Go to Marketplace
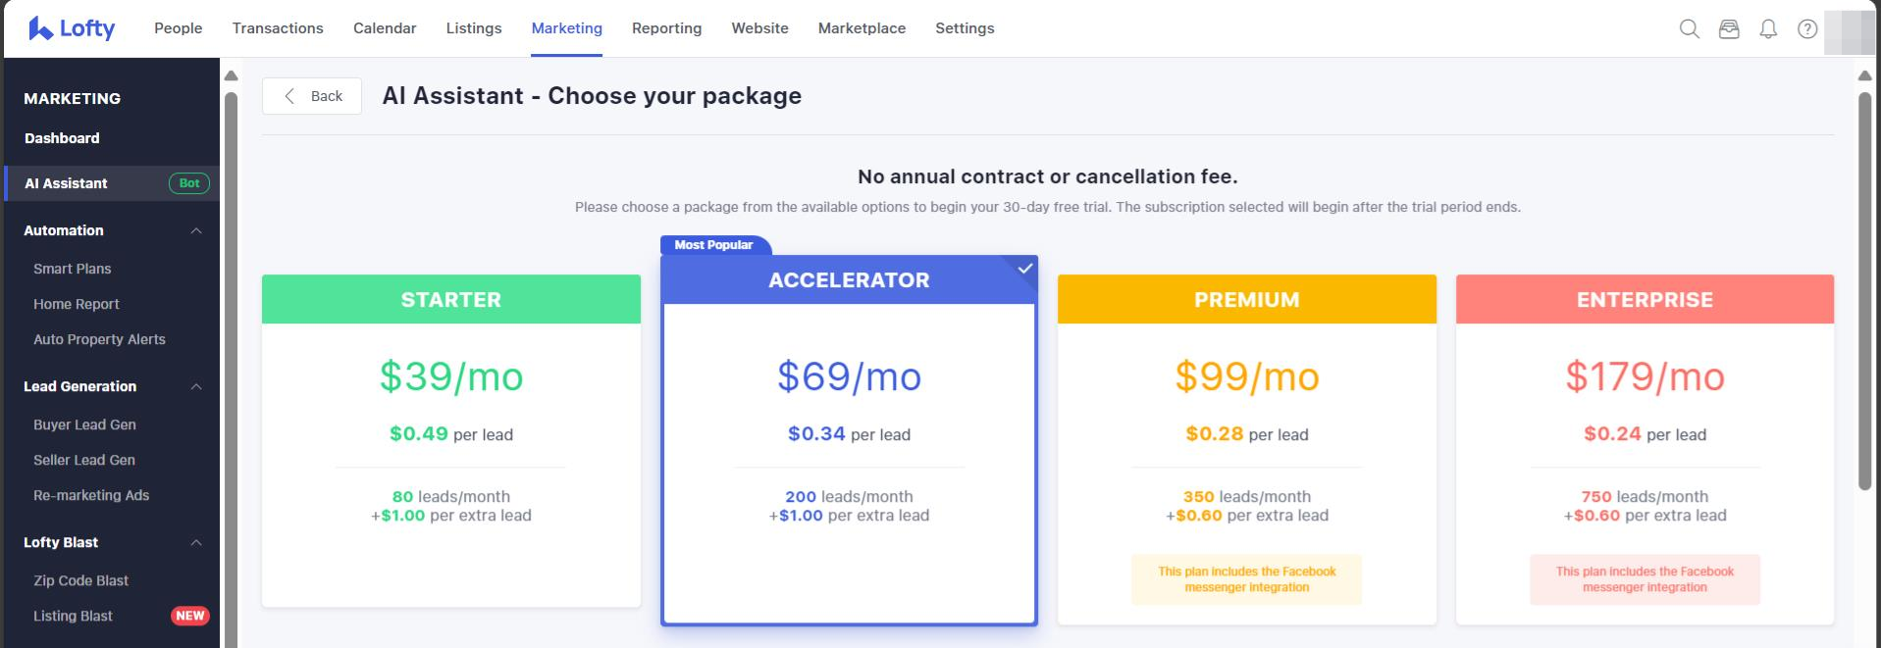The height and width of the screenshot is (648, 1881). pos(862,28)
